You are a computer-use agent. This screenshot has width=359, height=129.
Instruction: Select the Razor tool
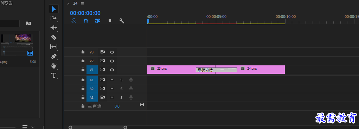(x=53, y=37)
